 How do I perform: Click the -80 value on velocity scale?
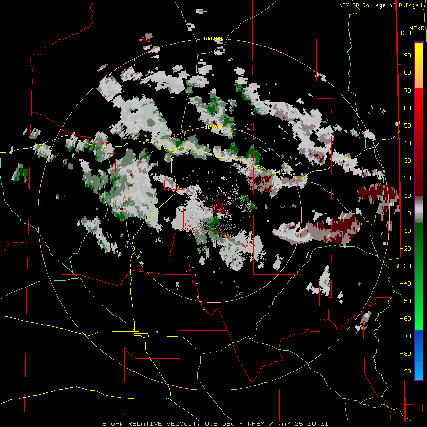coord(406,354)
